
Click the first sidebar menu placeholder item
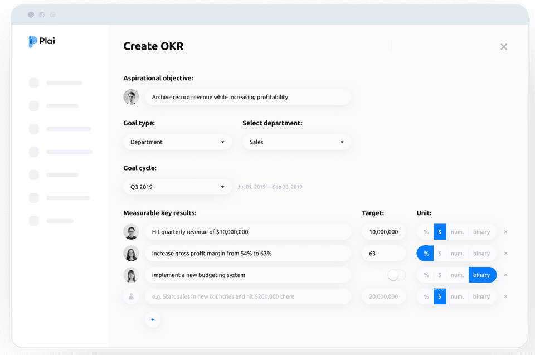56,83
